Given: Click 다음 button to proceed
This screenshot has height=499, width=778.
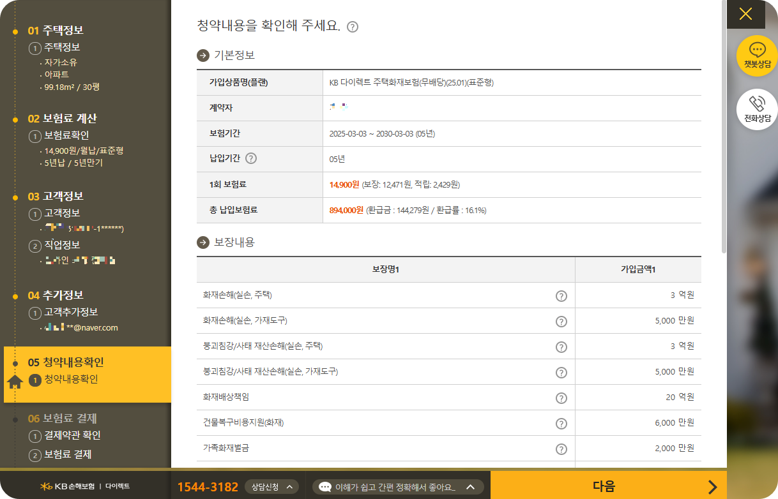Looking at the screenshot, I should point(608,486).
